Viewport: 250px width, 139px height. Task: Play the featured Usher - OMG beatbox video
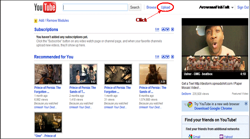pyautogui.click(x=215, y=48)
